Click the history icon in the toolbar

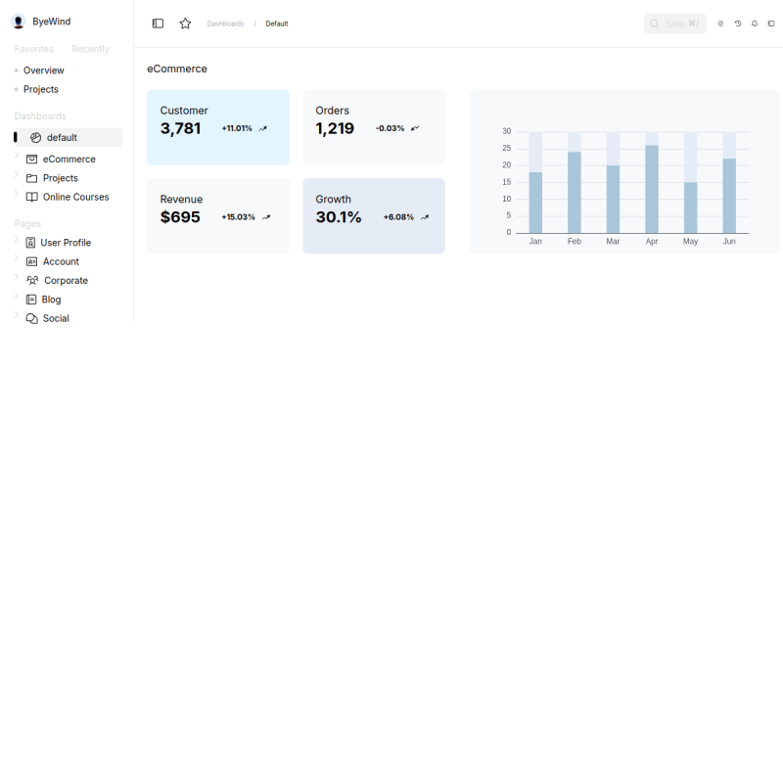coord(737,23)
